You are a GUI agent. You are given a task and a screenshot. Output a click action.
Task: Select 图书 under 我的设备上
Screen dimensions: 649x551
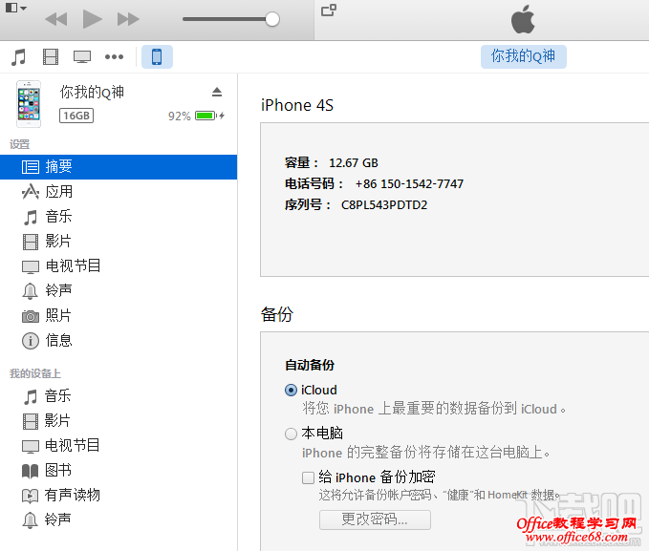pos(119,471)
